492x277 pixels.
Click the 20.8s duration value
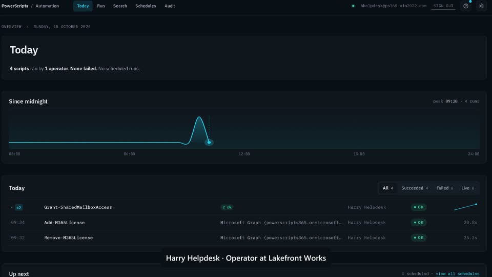[x=470, y=222]
